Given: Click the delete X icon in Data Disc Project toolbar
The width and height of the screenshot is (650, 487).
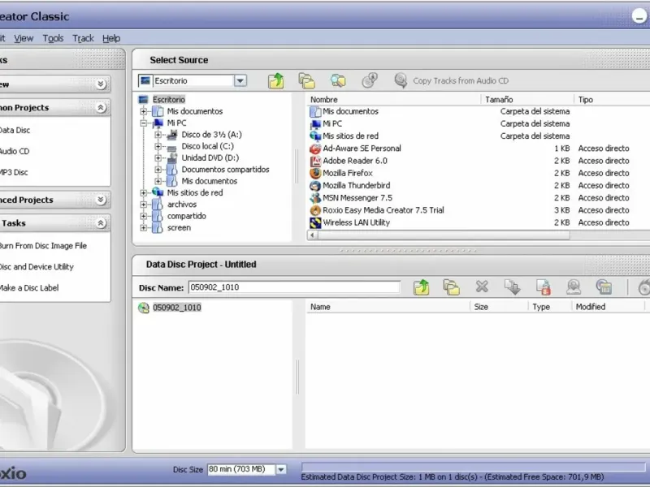Looking at the screenshot, I should 482,287.
